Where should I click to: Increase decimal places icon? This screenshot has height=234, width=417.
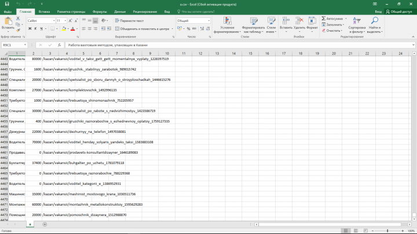(x=202, y=29)
